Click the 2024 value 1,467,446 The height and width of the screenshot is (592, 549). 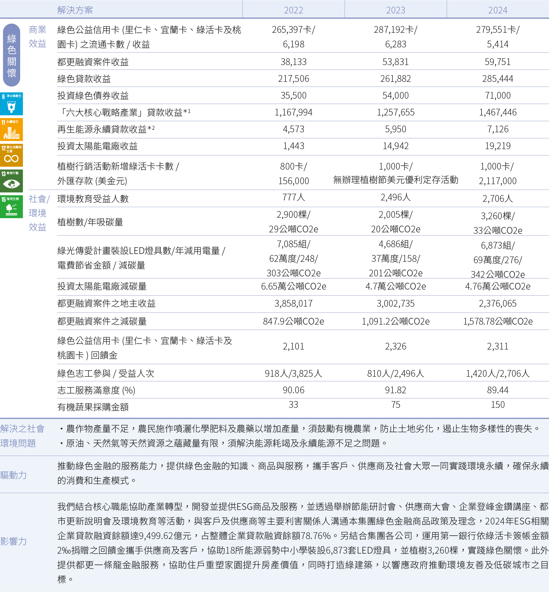click(498, 112)
